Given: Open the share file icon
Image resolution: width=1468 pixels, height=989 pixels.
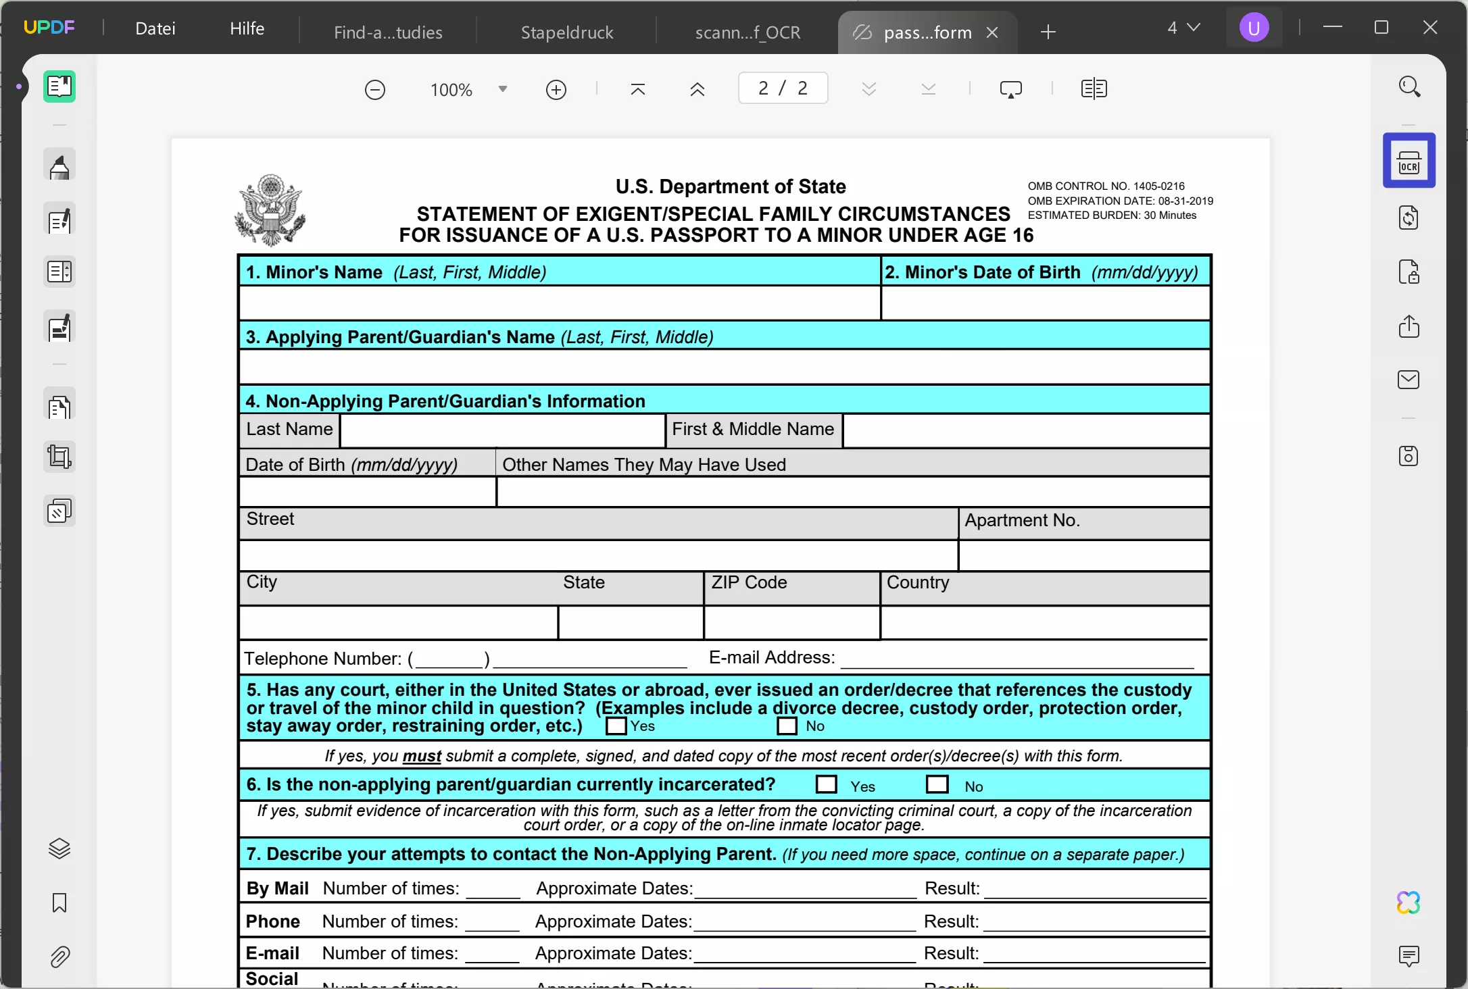Looking at the screenshot, I should [1409, 326].
